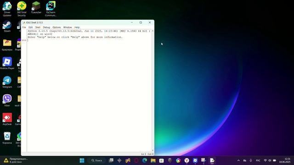Open File Explorer from the taskbar
The width and height of the screenshot is (294, 165).
pos(153,160)
